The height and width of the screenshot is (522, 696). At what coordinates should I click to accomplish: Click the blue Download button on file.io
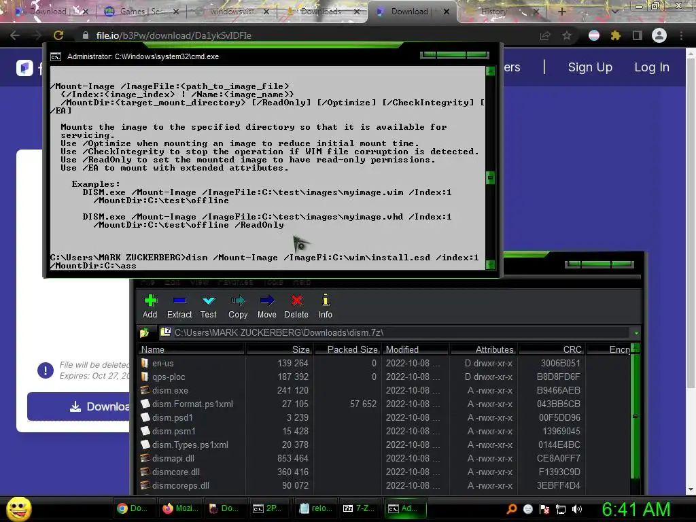(79, 406)
